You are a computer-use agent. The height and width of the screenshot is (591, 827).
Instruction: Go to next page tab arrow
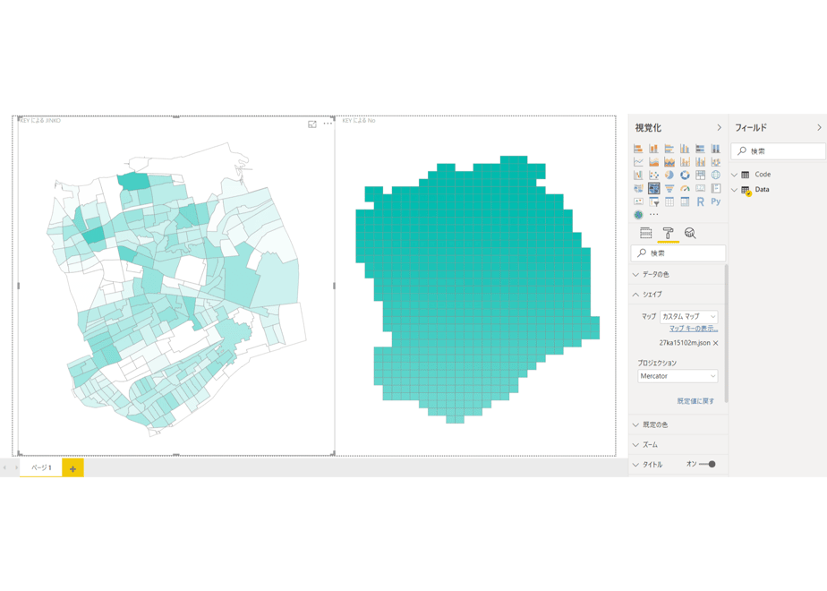click(16, 467)
